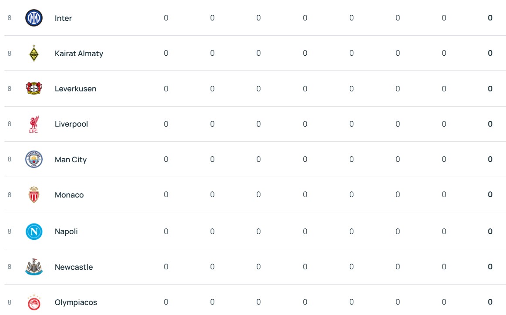Screen dimensions: 506x315
Task: Select the Olympiacos team name
Action: (76, 302)
